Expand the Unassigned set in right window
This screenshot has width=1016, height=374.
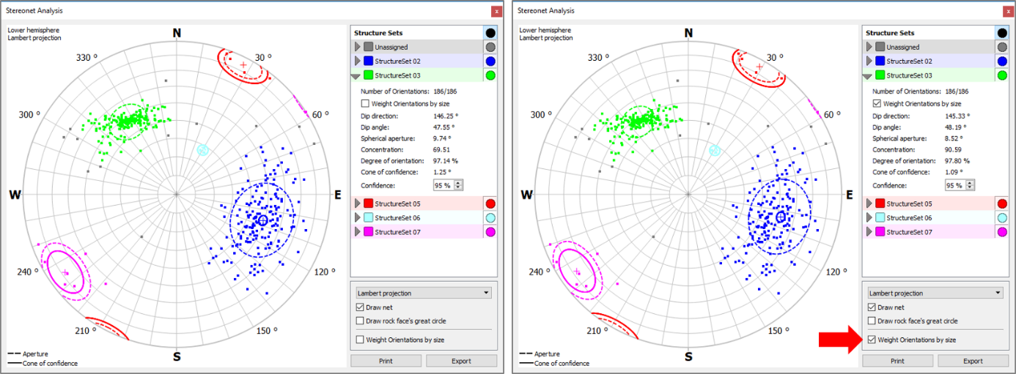869,47
